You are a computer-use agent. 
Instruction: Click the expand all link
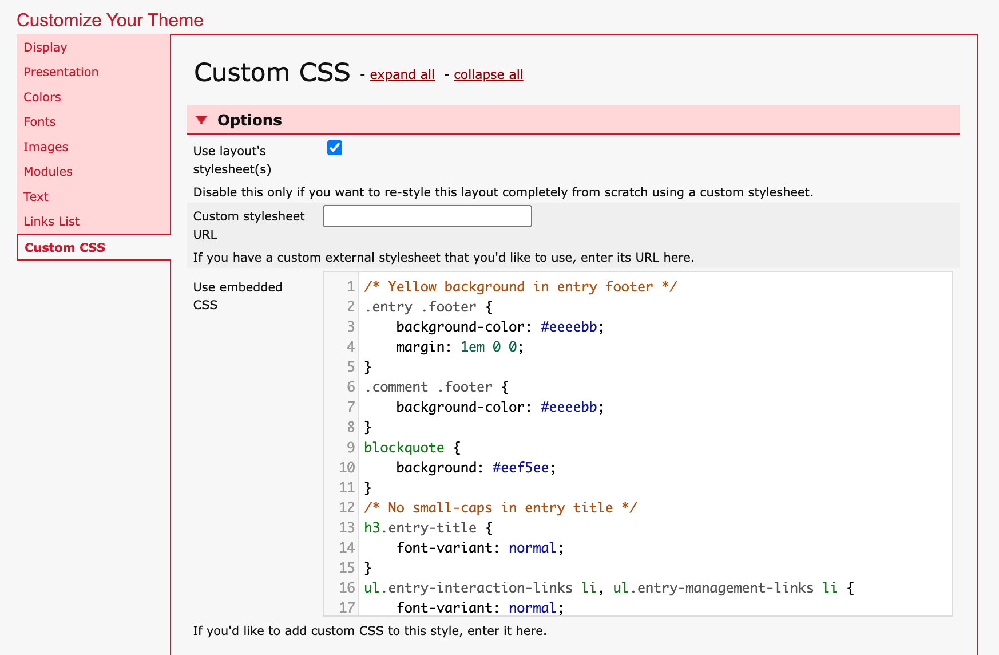(402, 75)
